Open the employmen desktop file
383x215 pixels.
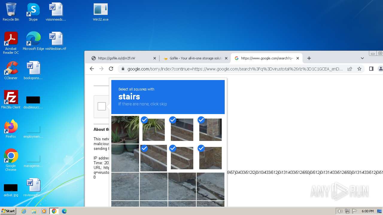tap(33, 131)
